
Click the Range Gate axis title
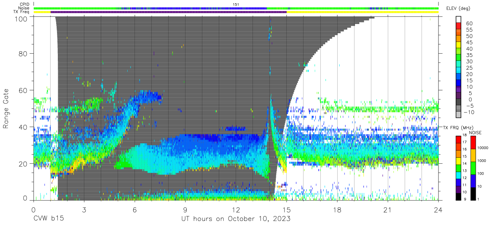[6, 108]
